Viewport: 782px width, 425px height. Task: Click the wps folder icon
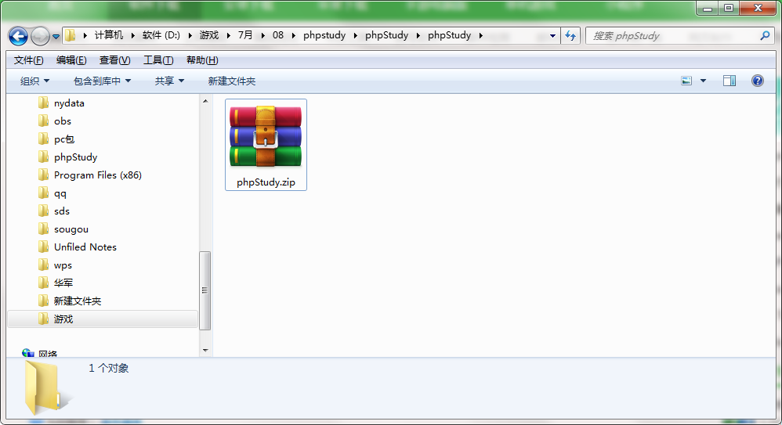pyautogui.click(x=43, y=265)
